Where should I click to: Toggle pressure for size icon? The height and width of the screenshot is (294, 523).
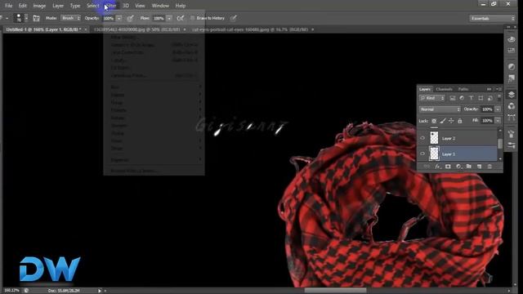point(234,18)
